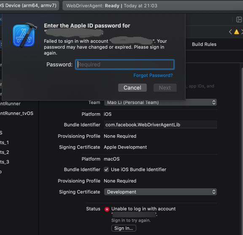Click the macOS platform value
The height and width of the screenshot is (235, 243).
coord(111,159)
